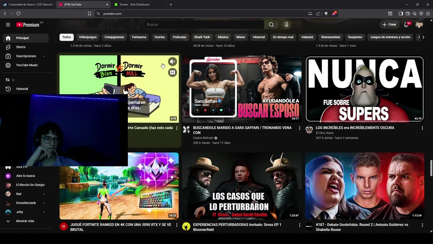433x244 pixels.
Task: Reload the page
Action: pos(18,14)
